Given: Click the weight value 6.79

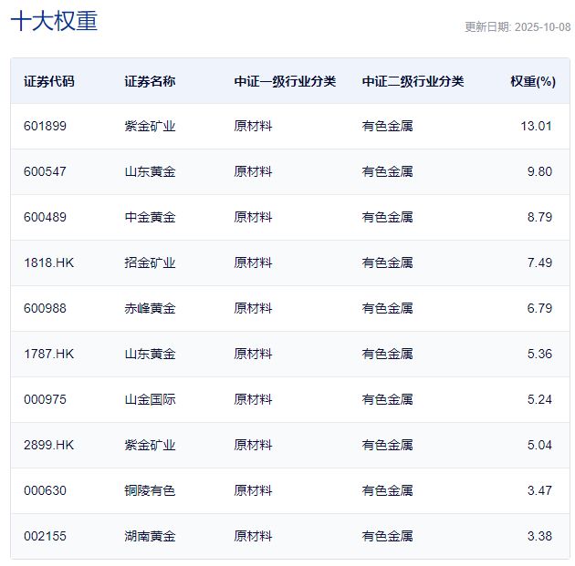Looking at the screenshot, I should [x=539, y=308].
